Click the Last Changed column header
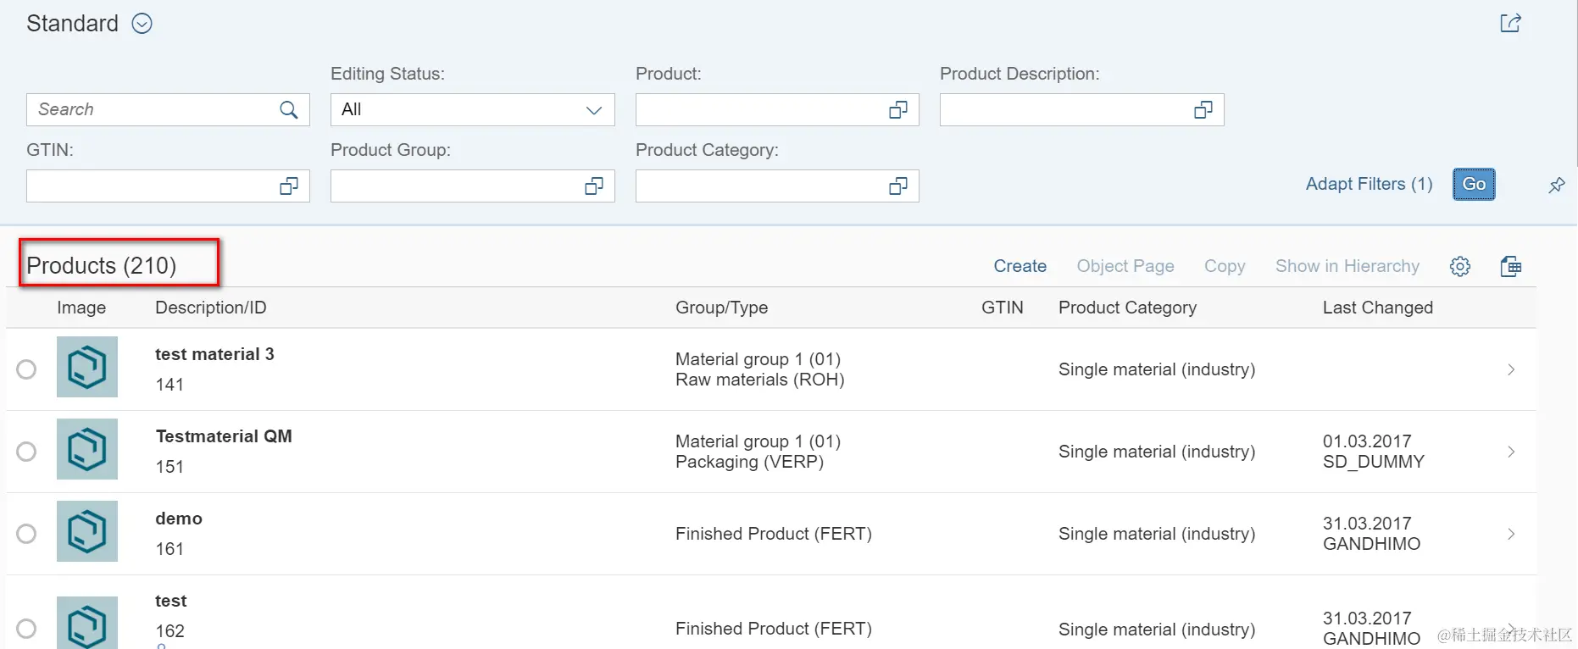Image resolution: width=1578 pixels, height=649 pixels. point(1377,308)
